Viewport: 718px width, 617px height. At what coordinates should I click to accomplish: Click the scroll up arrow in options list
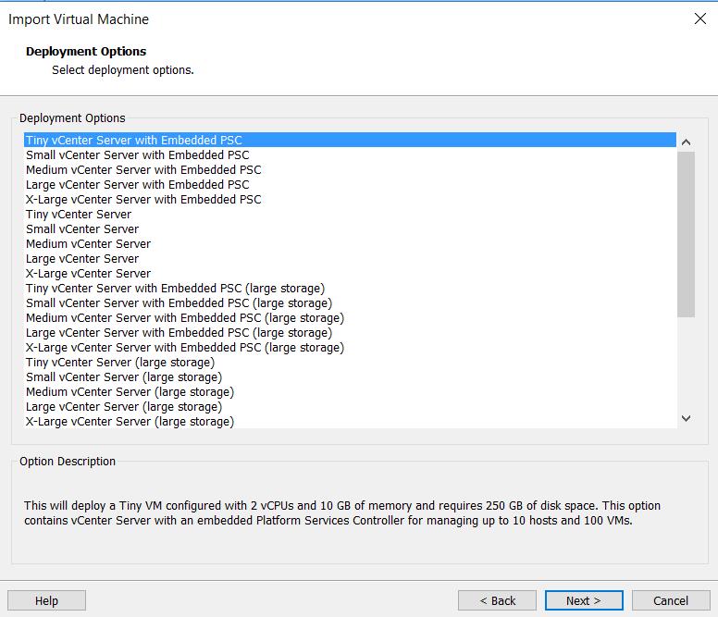point(686,142)
